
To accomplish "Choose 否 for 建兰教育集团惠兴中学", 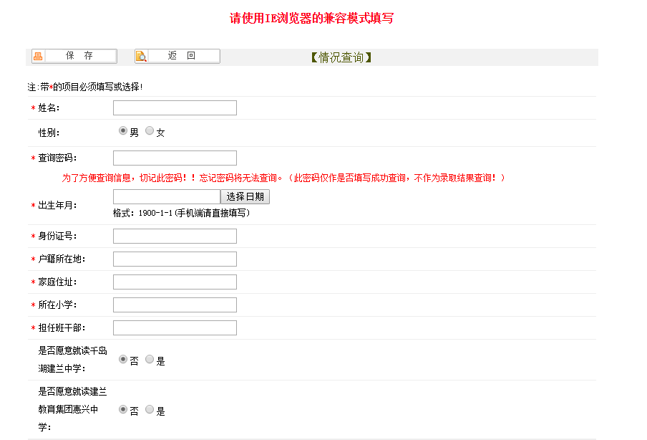I will [122, 410].
